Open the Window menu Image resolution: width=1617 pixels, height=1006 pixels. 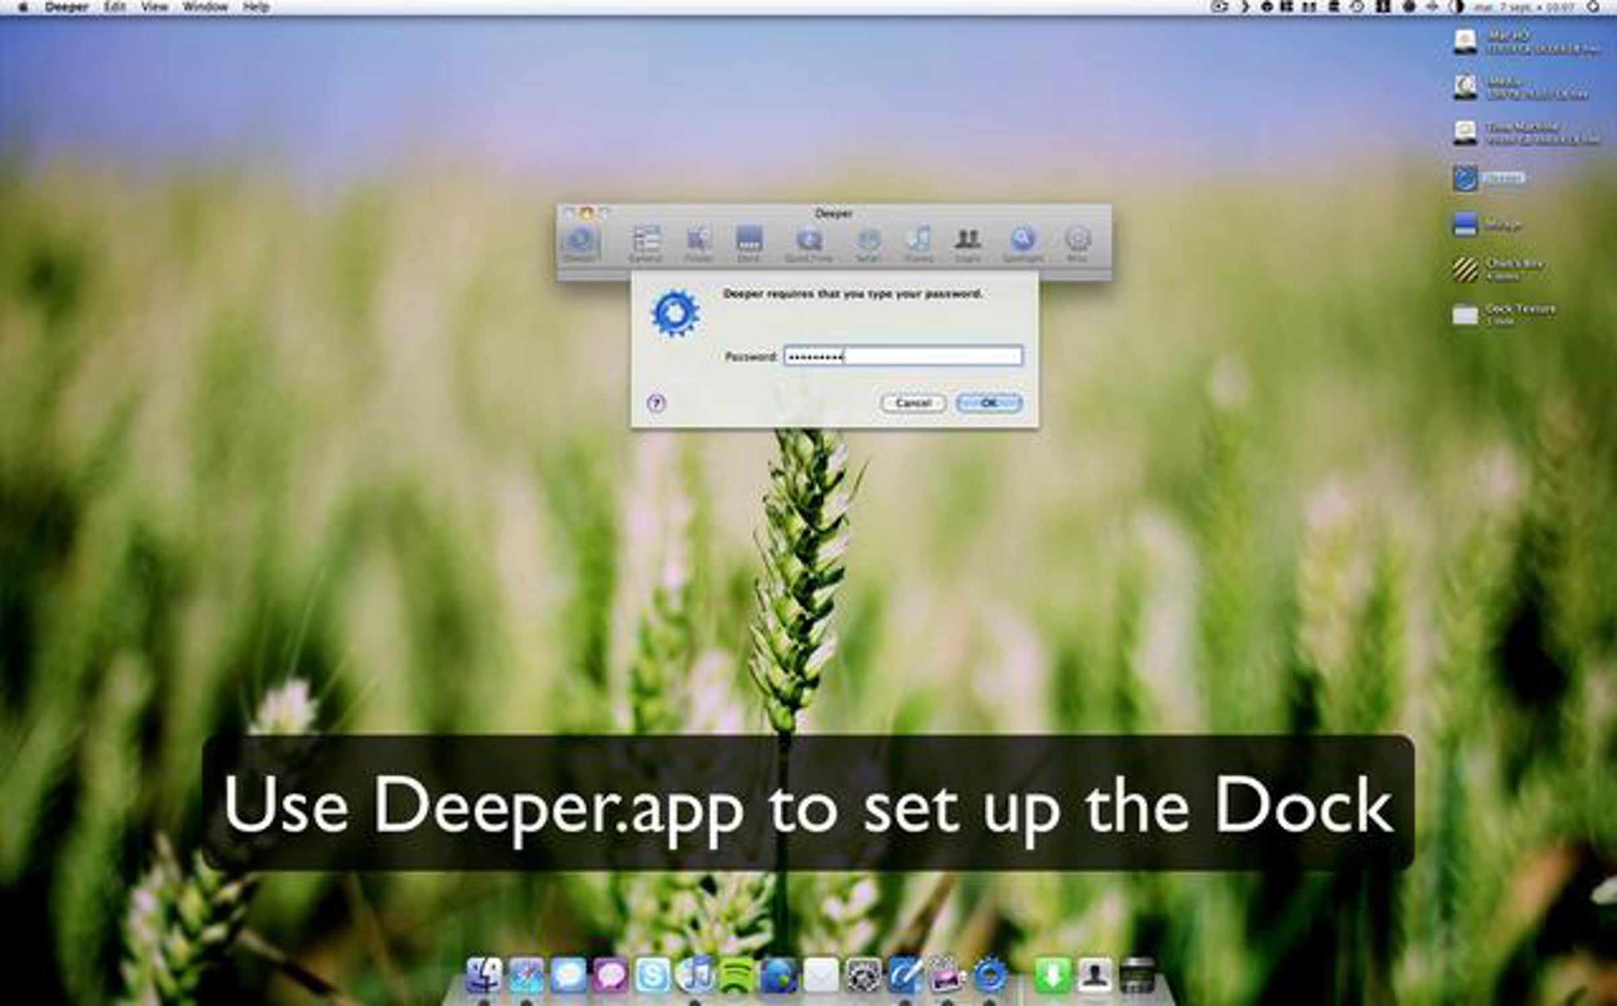pyautogui.click(x=205, y=7)
